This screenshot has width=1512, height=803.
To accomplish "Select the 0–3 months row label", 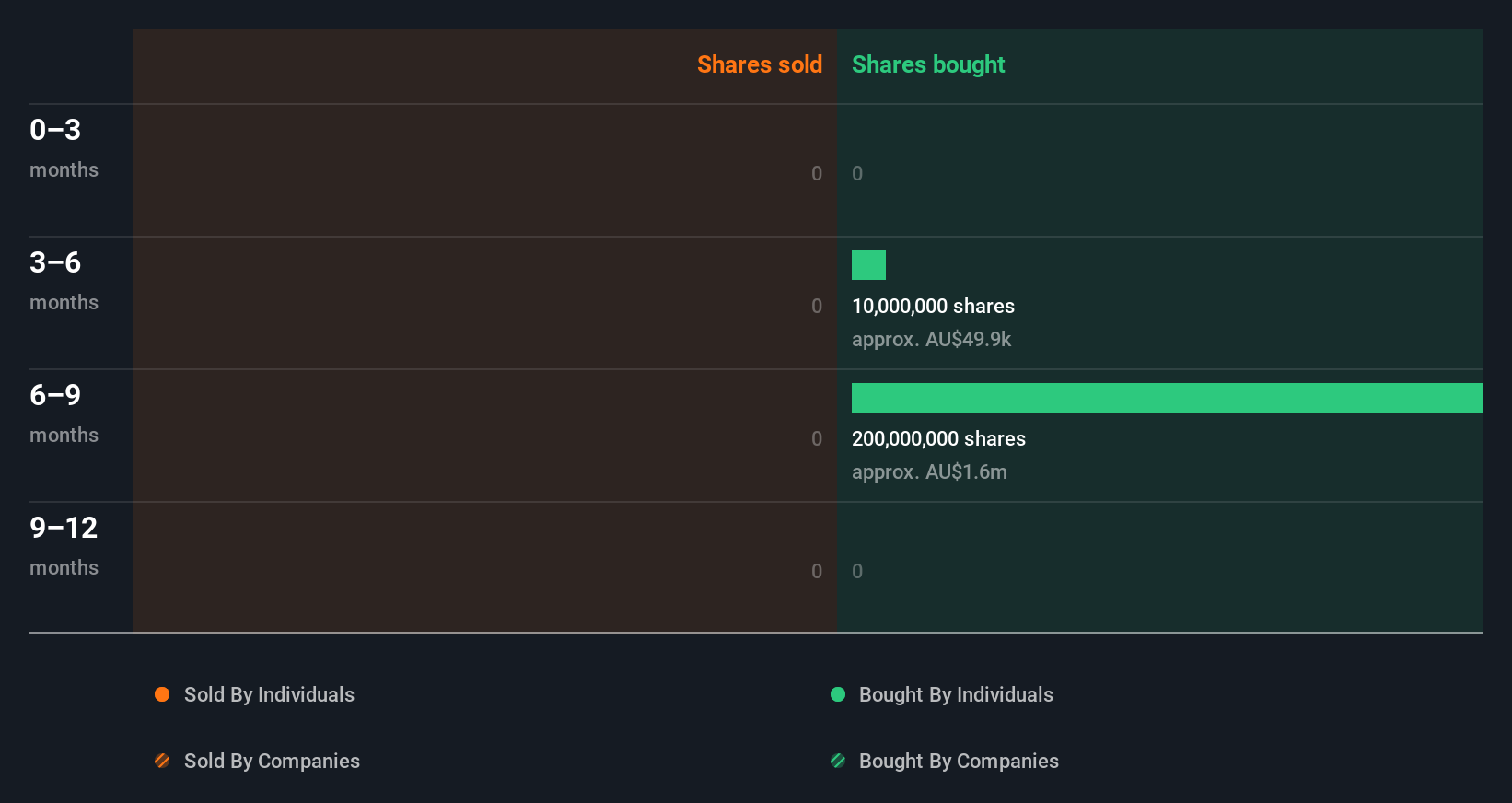I will [64, 147].
